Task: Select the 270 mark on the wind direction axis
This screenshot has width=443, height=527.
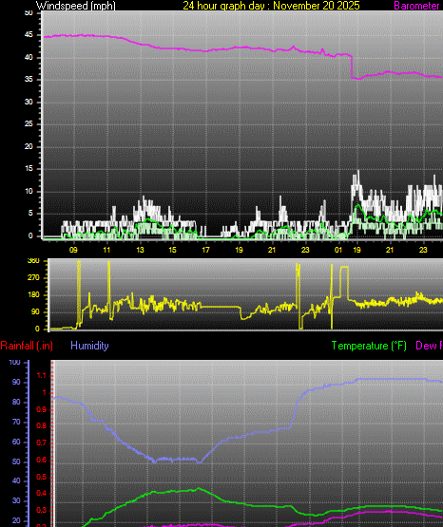Action: click(x=33, y=277)
